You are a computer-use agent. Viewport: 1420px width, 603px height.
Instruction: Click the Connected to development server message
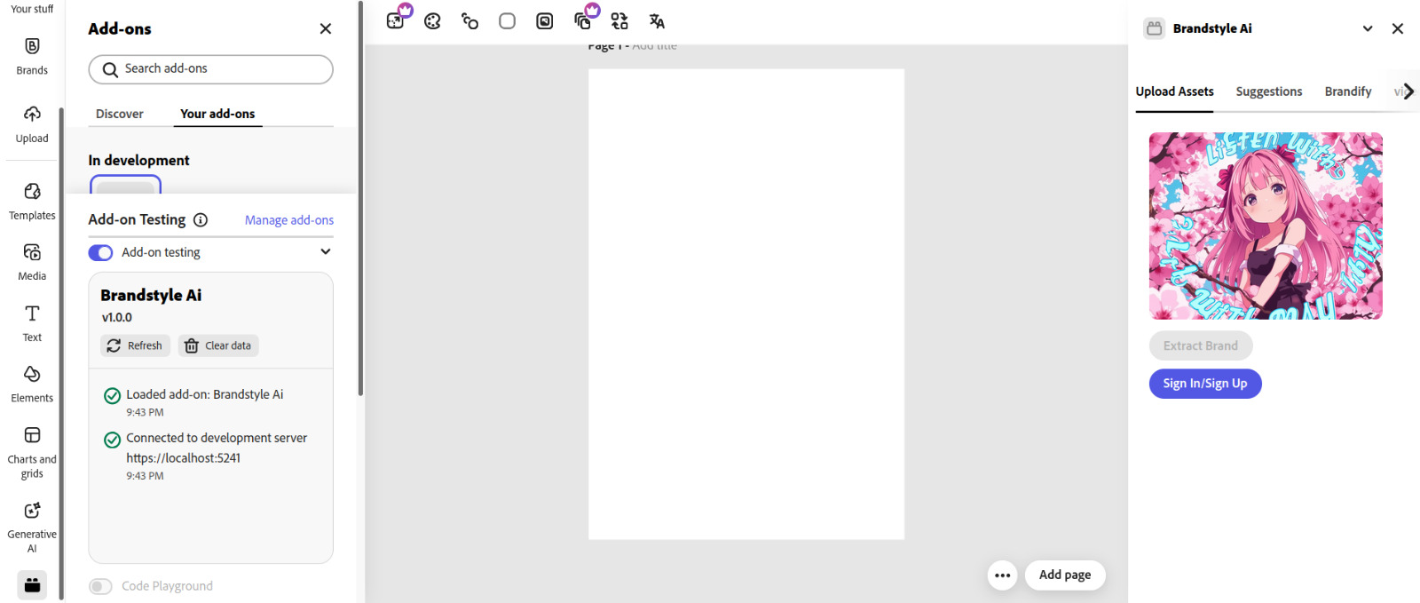point(217,438)
